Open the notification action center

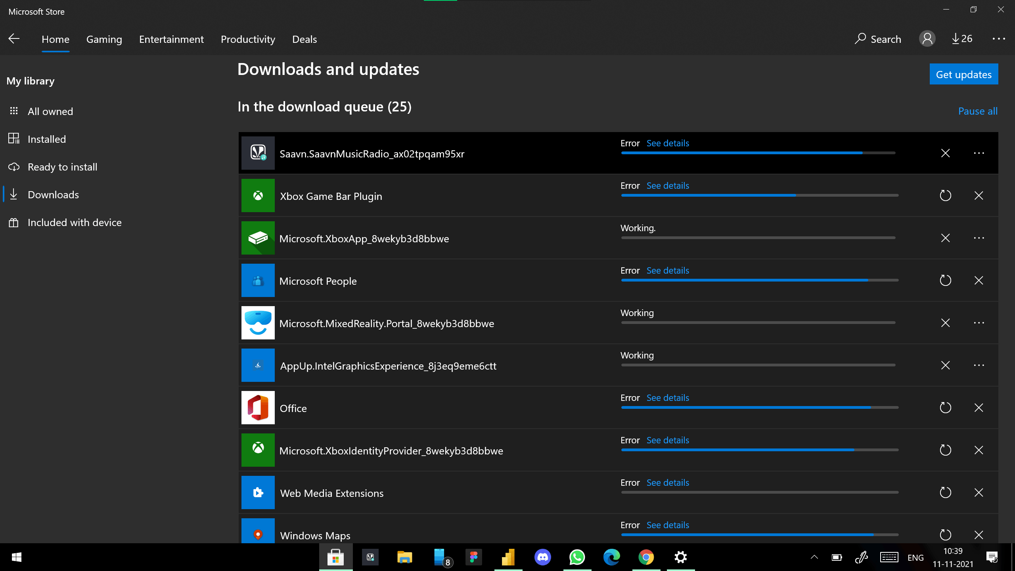[x=992, y=557]
